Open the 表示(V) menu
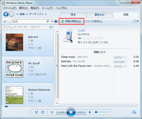This screenshot has width=142, height=119. (x=23, y=8)
